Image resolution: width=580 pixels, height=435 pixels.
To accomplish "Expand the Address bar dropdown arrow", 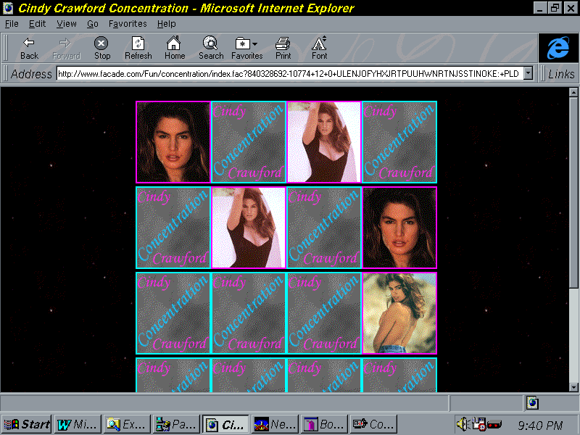I will pos(528,73).
